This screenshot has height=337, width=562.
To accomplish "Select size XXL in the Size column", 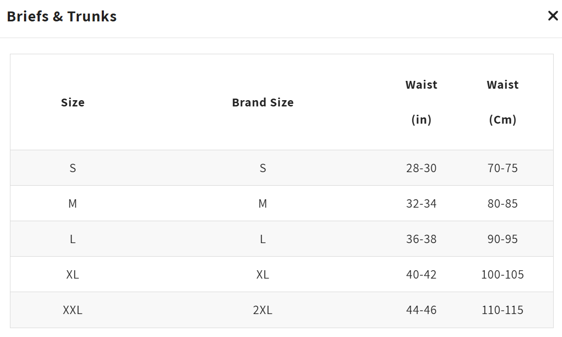I will point(73,310).
